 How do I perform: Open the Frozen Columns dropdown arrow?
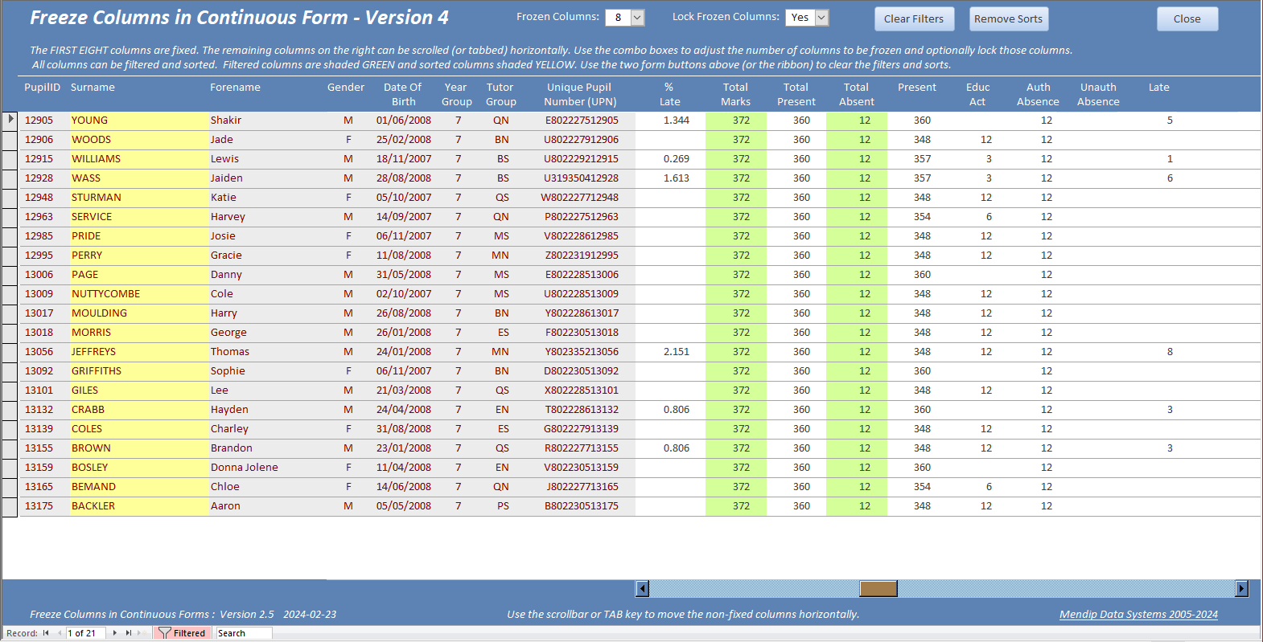point(637,18)
